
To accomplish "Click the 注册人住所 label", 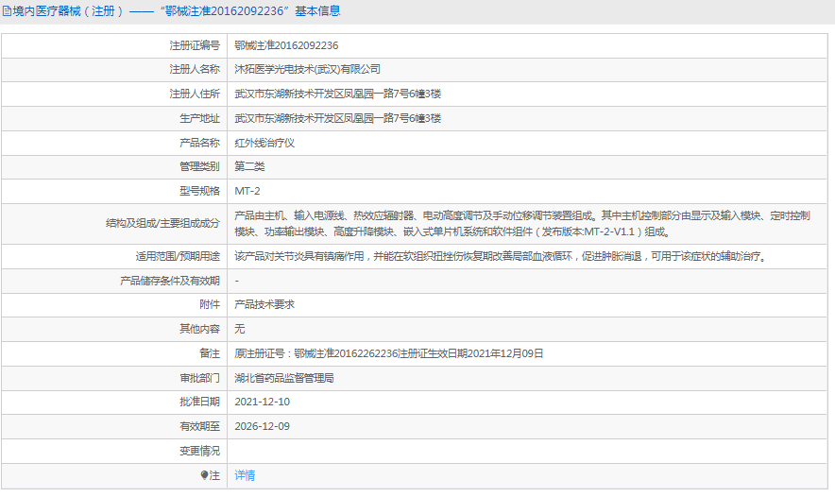I will pyautogui.click(x=195, y=94).
